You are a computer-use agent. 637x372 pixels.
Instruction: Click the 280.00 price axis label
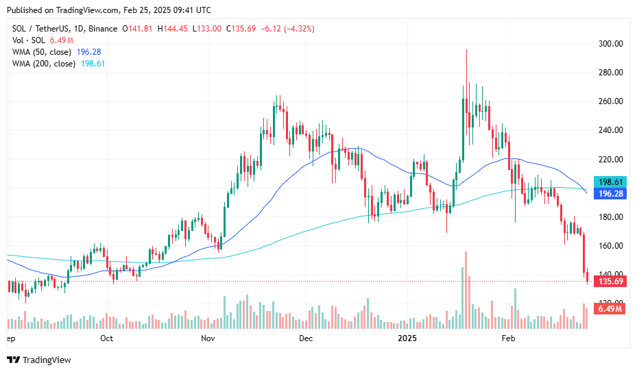[610, 73]
